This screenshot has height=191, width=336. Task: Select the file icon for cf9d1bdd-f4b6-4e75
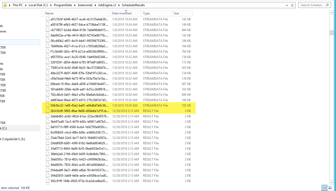[x=47, y=78]
